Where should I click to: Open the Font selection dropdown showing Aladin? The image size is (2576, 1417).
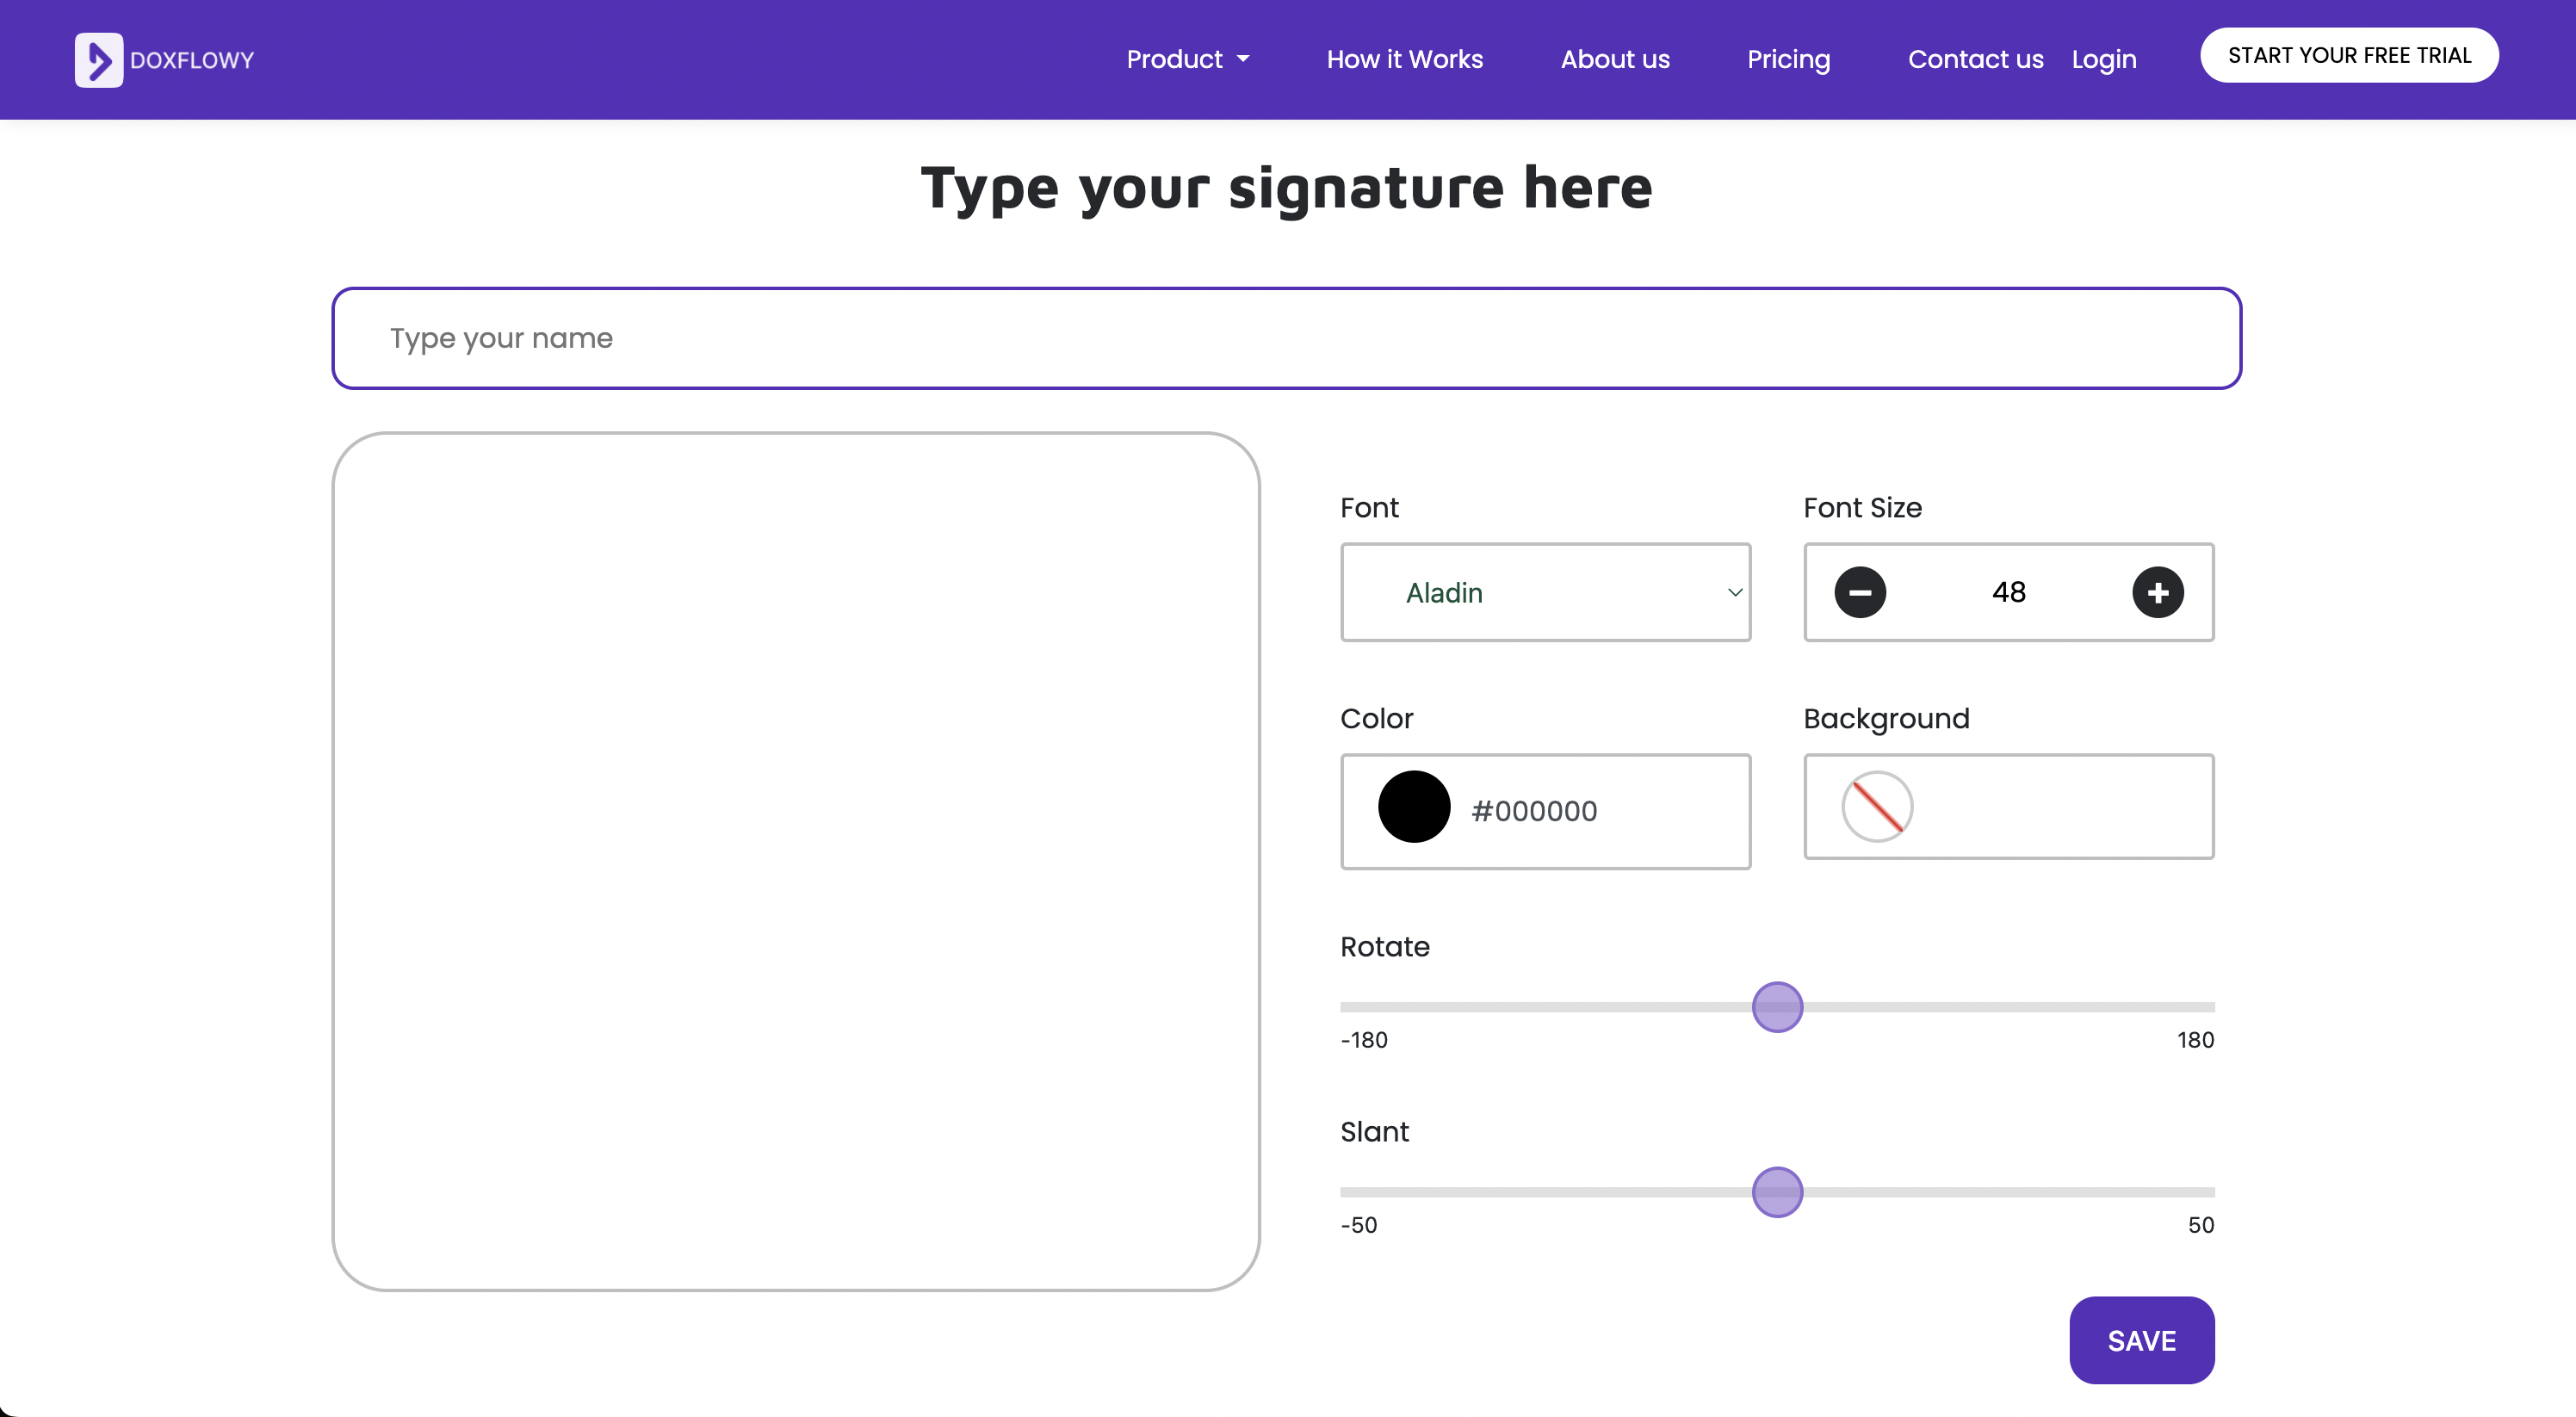pos(1545,592)
